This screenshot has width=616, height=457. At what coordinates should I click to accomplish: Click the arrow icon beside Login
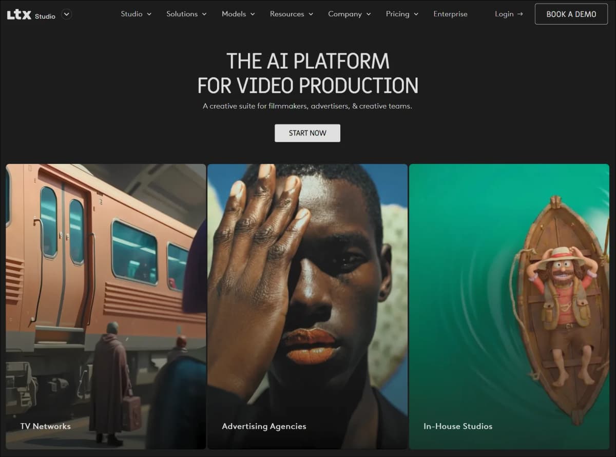coord(520,14)
